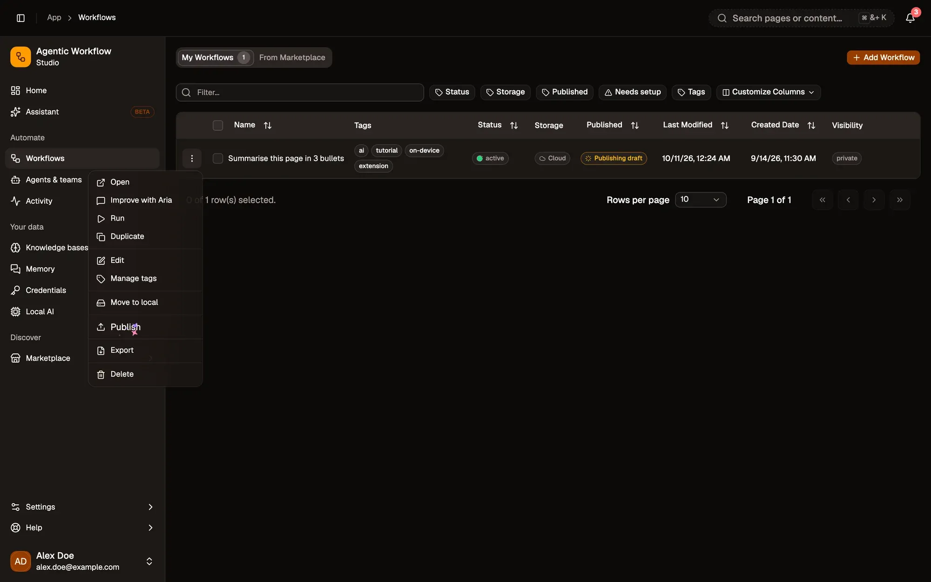Open the notifications bell
Image resolution: width=931 pixels, height=582 pixels.
coord(910,18)
